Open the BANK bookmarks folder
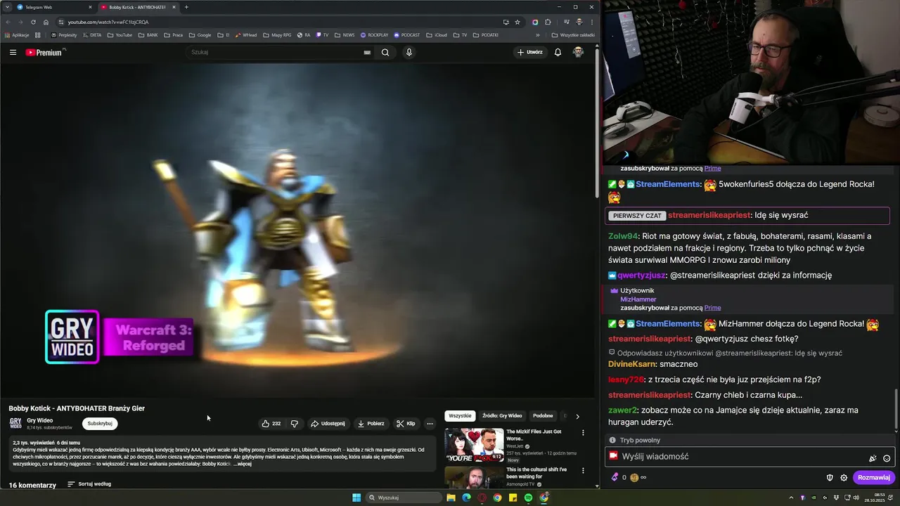This screenshot has height=506, width=900. (x=148, y=34)
